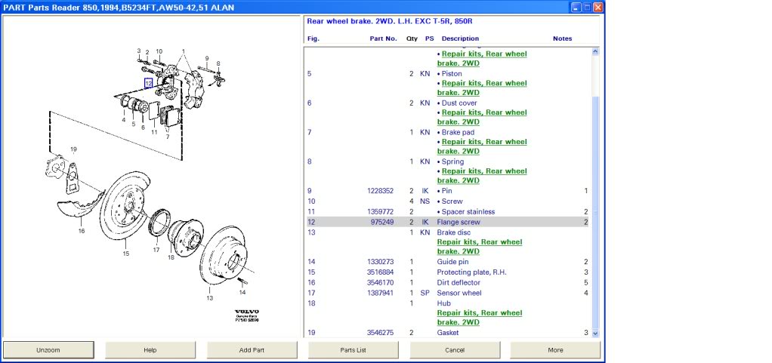Open Repair kits link under Brake disc
772x363 pixels.
(480, 247)
